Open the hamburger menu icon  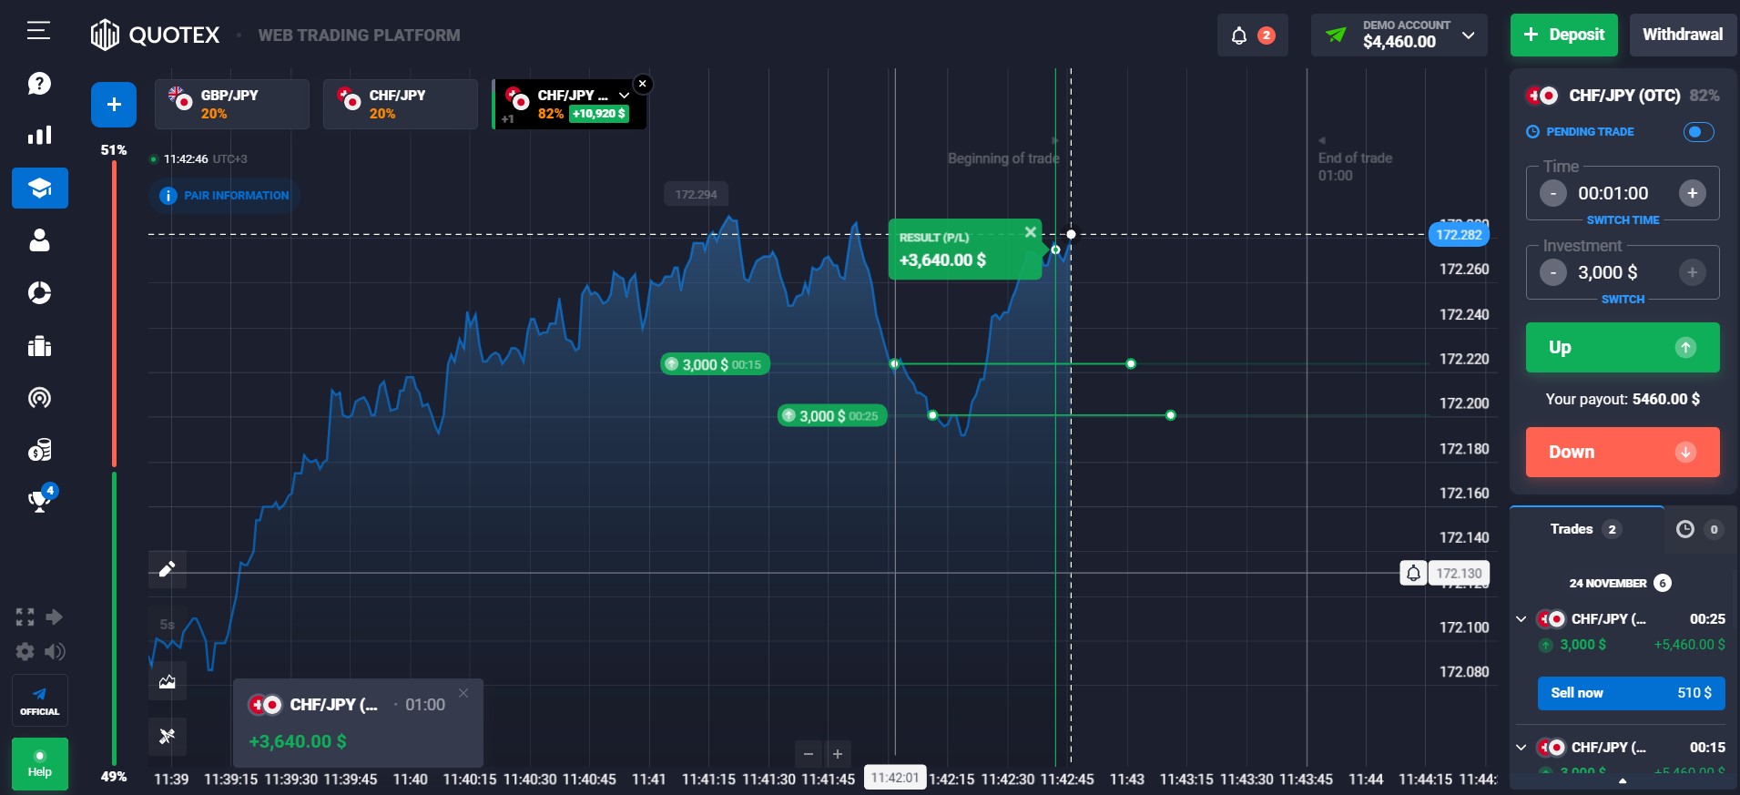pyautogui.click(x=38, y=31)
